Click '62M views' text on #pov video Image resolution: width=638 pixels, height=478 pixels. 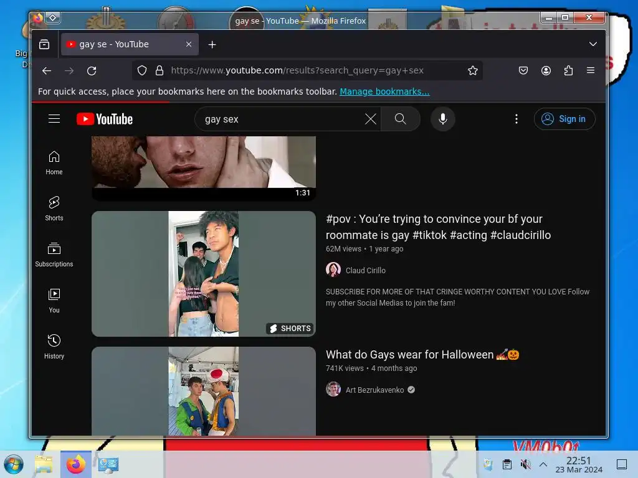[x=343, y=249]
